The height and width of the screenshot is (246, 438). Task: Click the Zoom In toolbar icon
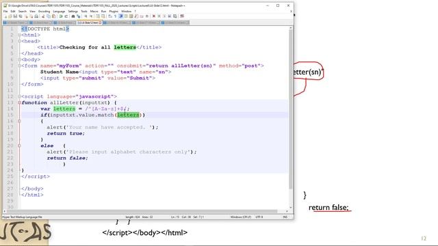86,16
